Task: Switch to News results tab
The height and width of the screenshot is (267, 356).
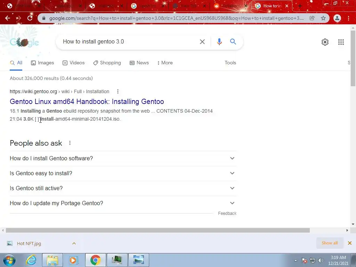Action: [139, 63]
